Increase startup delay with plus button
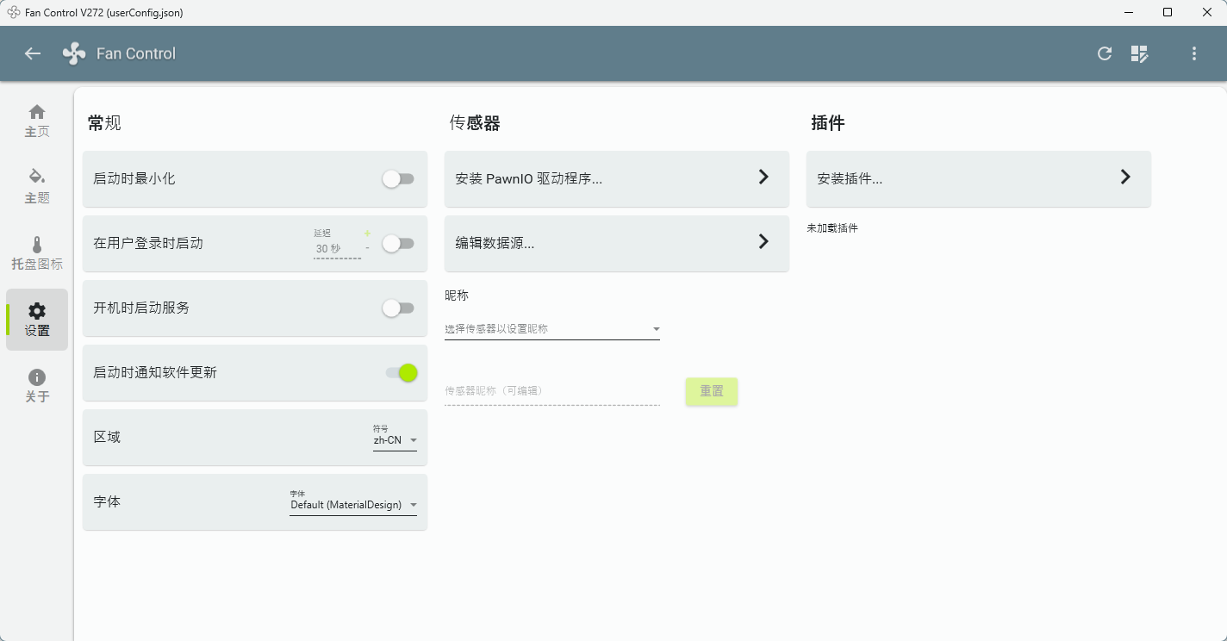 [x=367, y=233]
